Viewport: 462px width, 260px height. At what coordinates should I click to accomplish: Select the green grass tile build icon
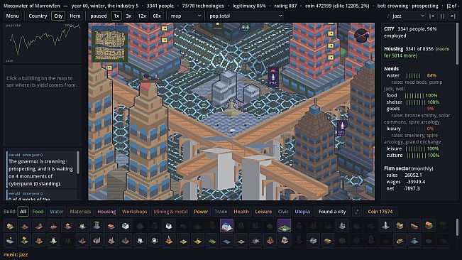pos(212,240)
